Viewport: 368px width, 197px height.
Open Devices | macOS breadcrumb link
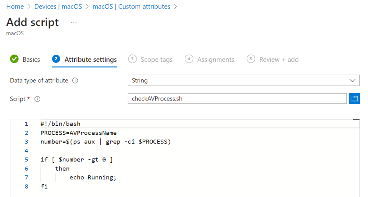pyautogui.click(x=58, y=6)
